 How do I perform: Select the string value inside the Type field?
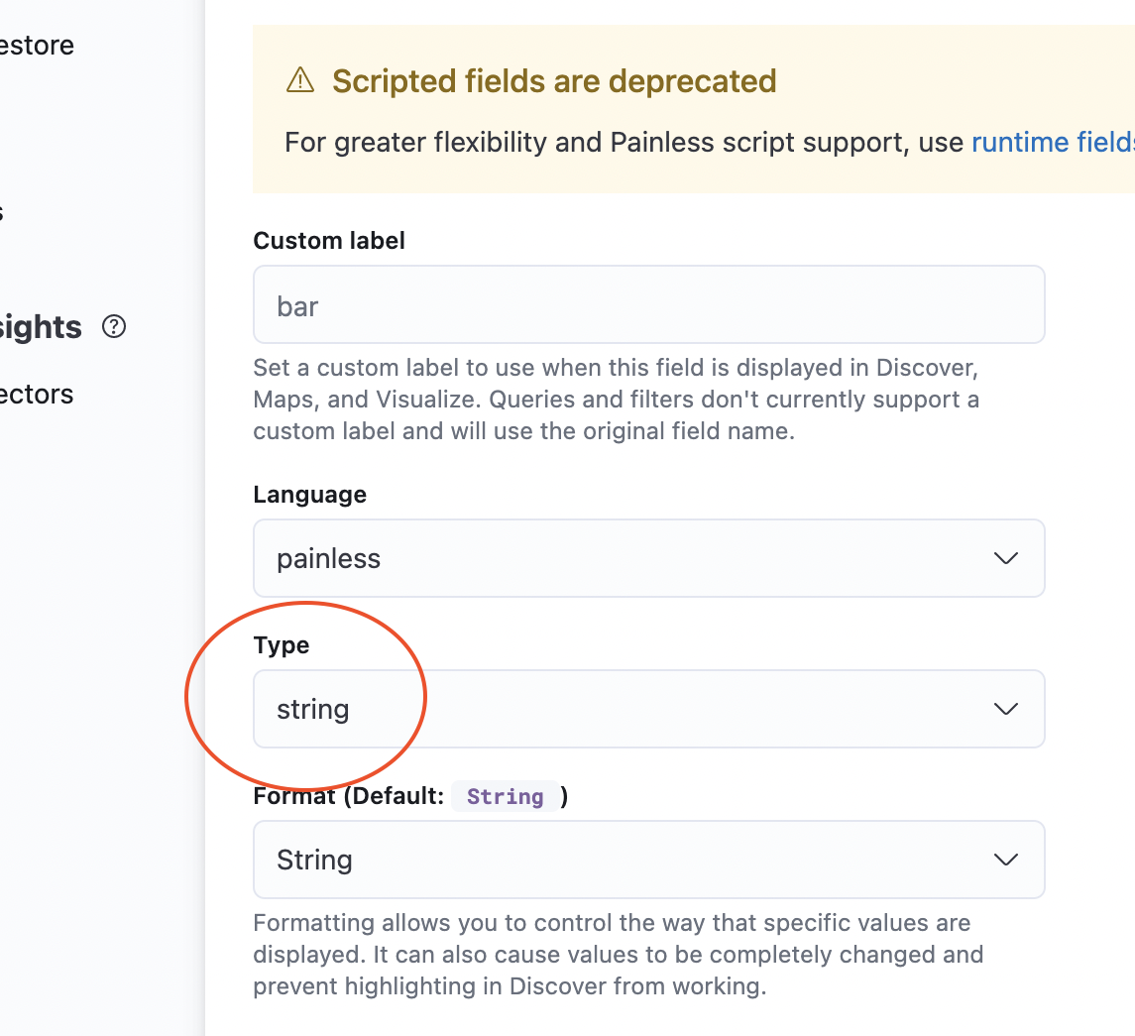[x=313, y=709]
